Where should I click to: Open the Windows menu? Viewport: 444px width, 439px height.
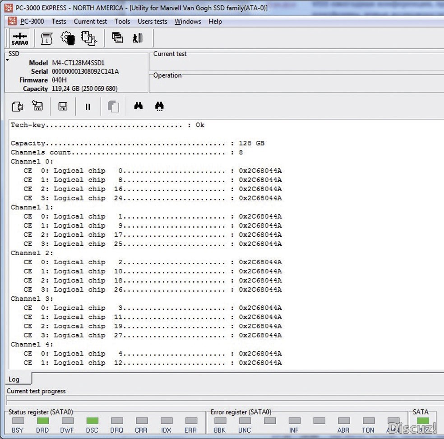188,22
